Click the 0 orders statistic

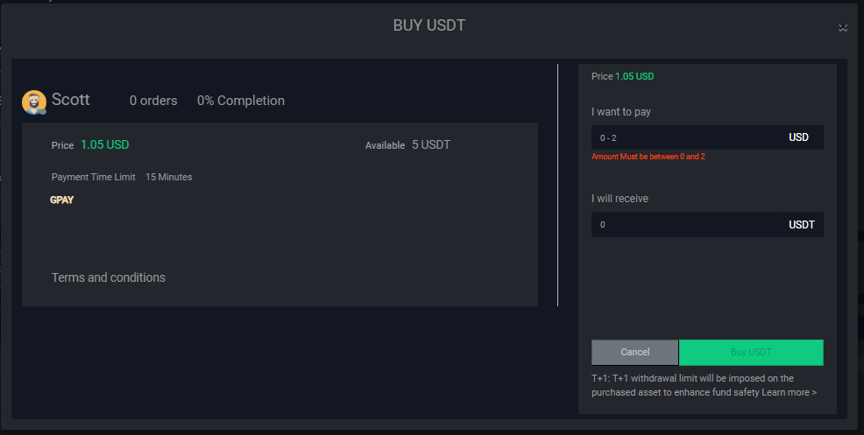153,101
